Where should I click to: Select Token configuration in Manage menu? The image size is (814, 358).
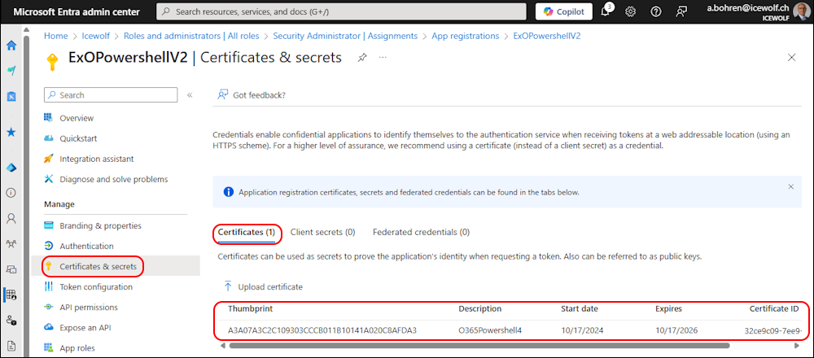pyautogui.click(x=96, y=287)
